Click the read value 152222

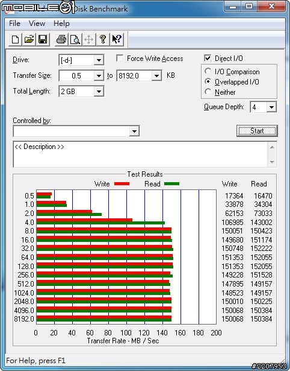(261, 249)
